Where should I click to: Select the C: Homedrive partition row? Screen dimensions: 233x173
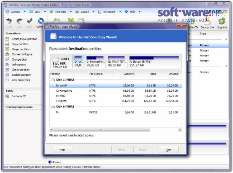(115, 91)
